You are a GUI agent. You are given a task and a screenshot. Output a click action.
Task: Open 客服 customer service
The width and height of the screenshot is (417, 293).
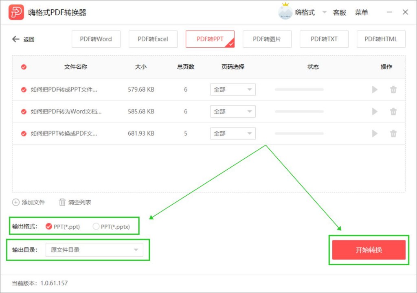pos(339,13)
